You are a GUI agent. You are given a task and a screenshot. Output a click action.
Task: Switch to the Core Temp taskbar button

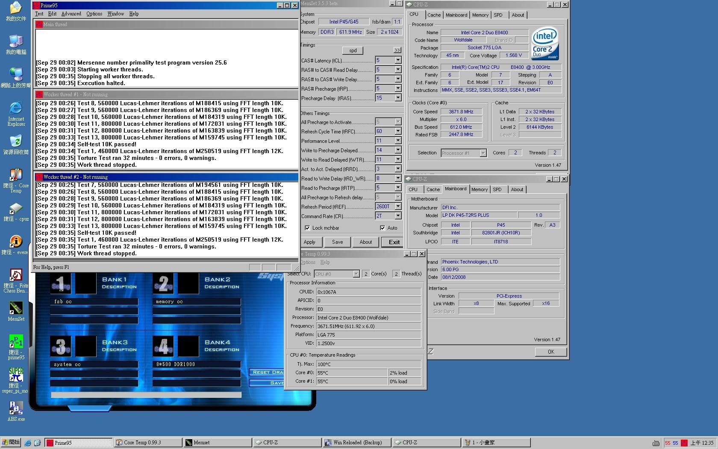(x=148, y=443)
